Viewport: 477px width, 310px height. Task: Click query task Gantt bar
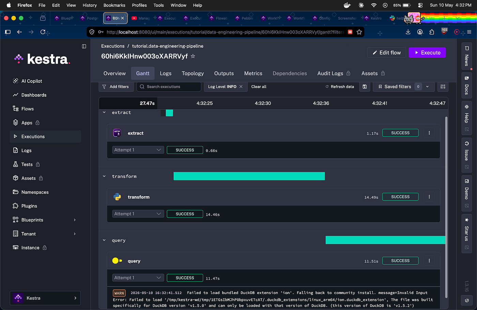pos(385,240)
